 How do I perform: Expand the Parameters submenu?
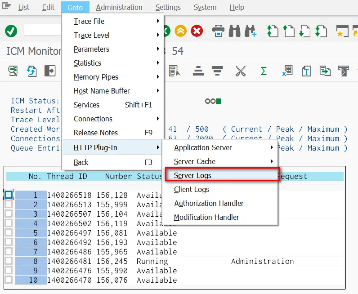tap(113, 49)
